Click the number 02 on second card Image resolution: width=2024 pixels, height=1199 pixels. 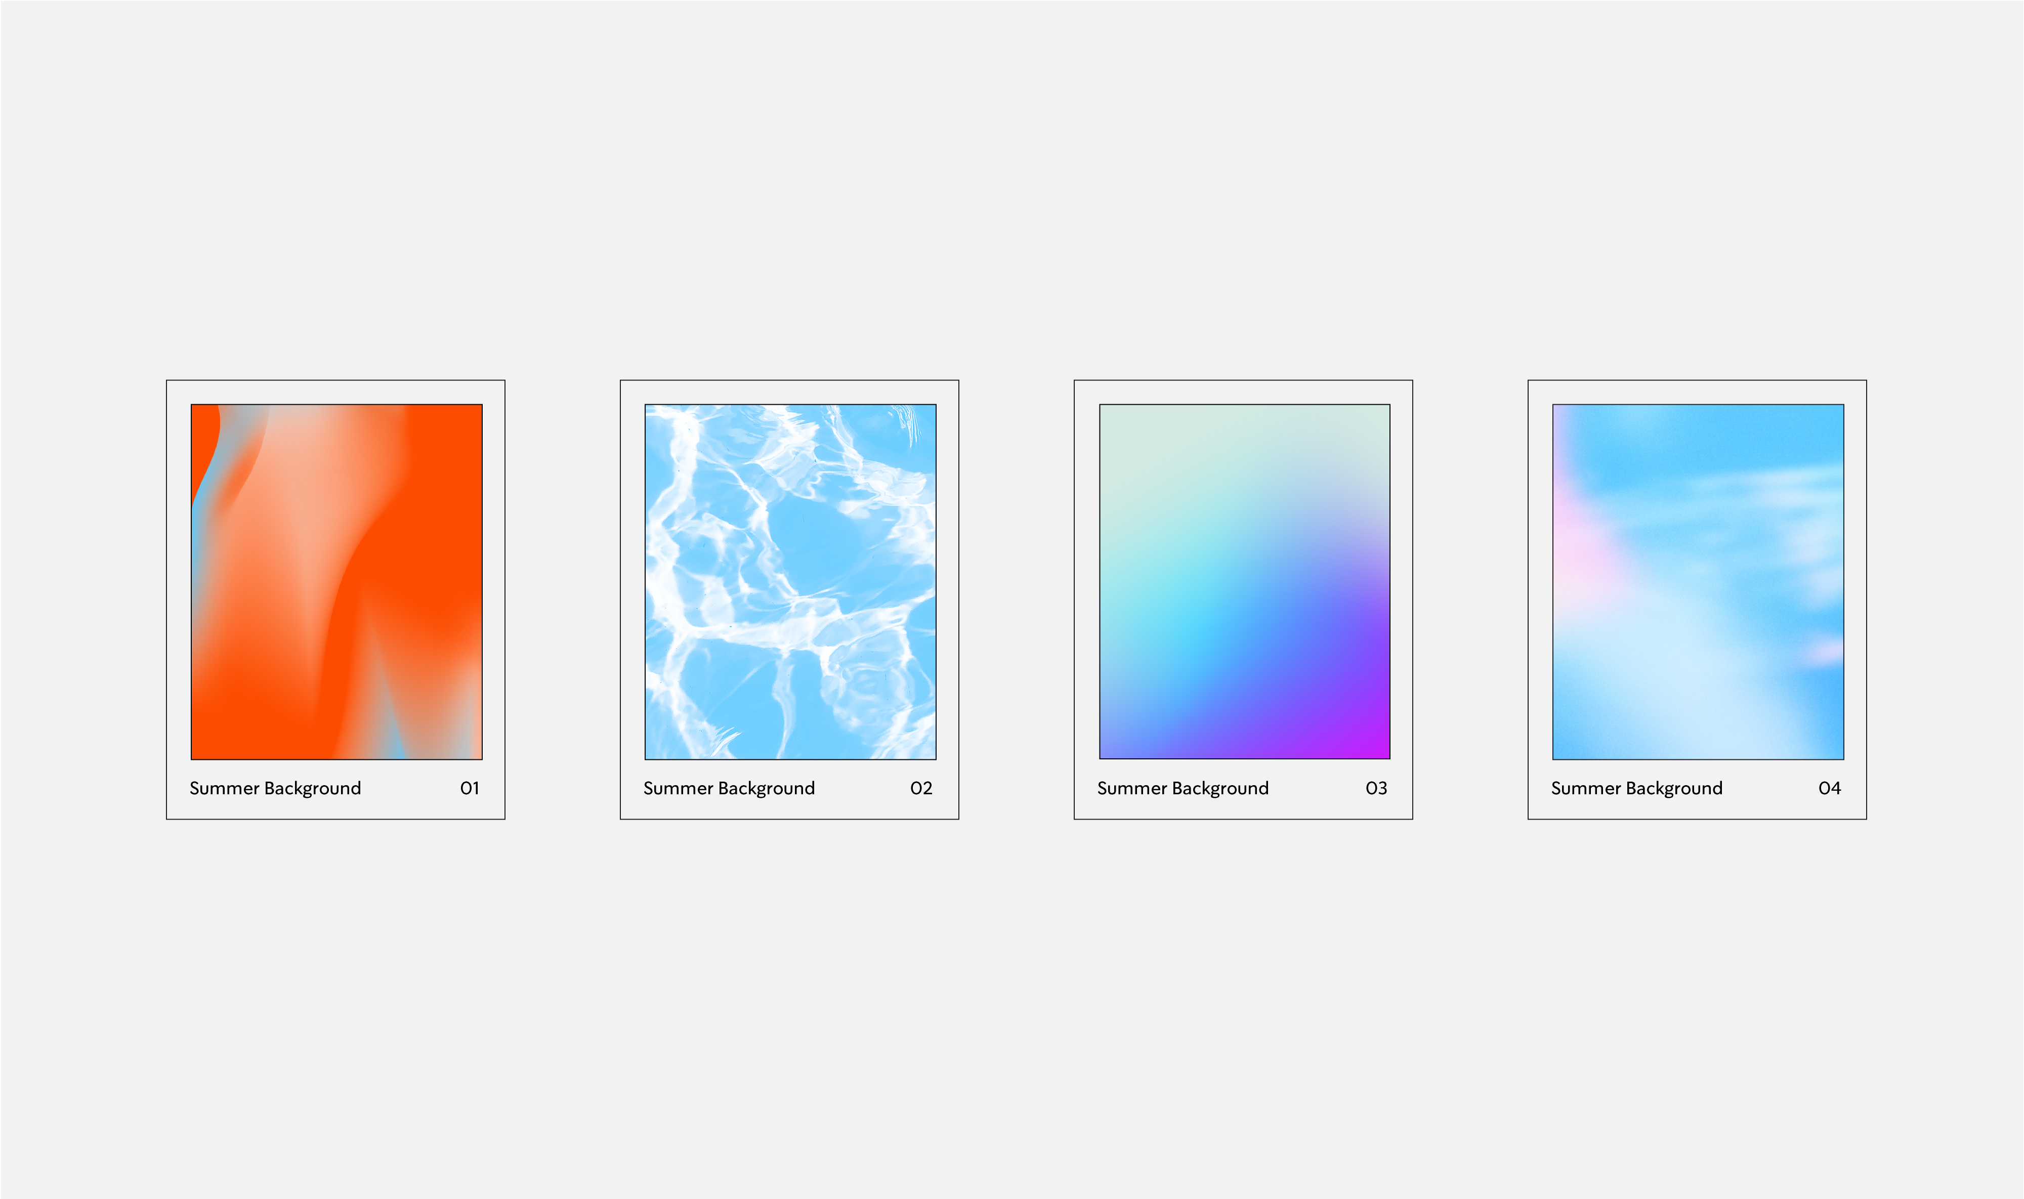(921, 789)
